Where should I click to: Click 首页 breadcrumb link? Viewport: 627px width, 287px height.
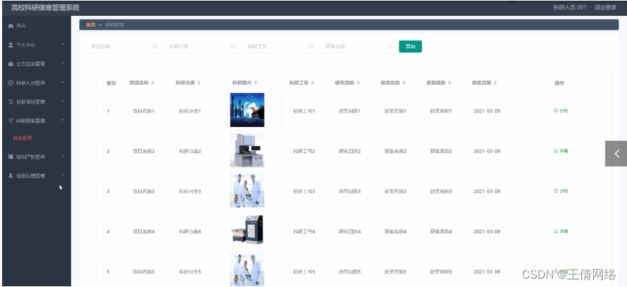click(x=90, y=25)
